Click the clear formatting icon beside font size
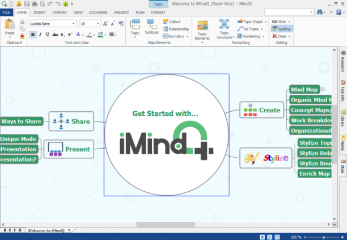 pyautogui.click(x=121, y=23)
